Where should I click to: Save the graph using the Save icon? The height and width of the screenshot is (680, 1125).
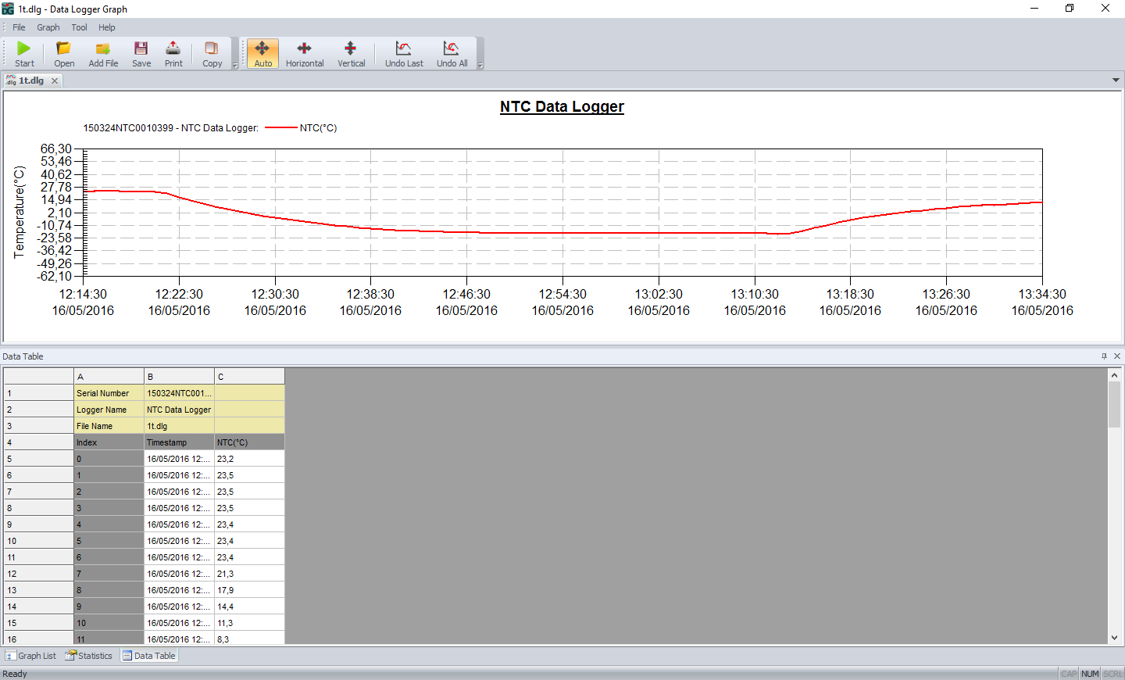tap(141, 53)
